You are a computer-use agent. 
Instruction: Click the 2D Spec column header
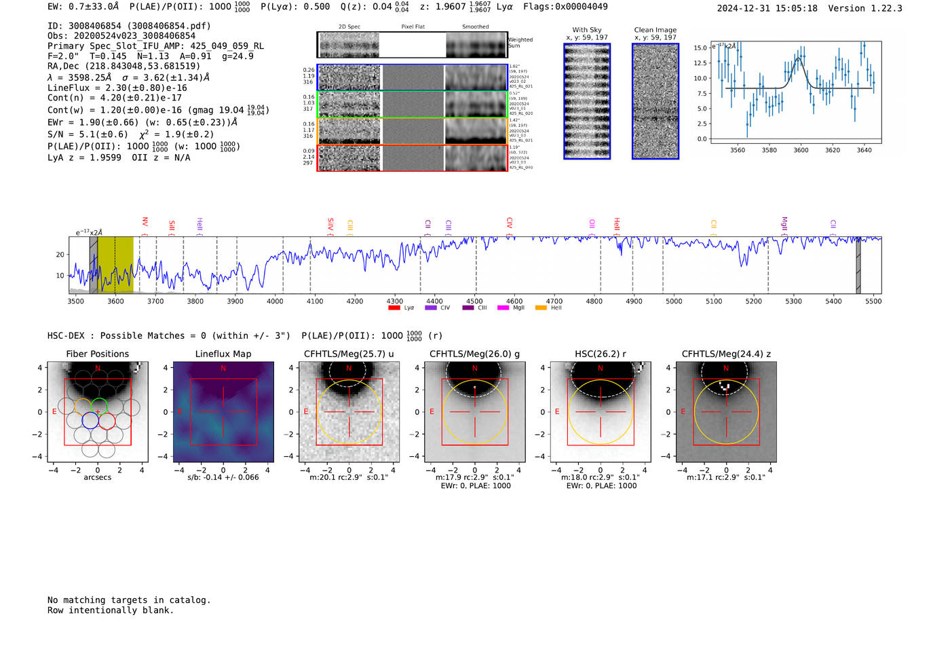pos(349,27)
